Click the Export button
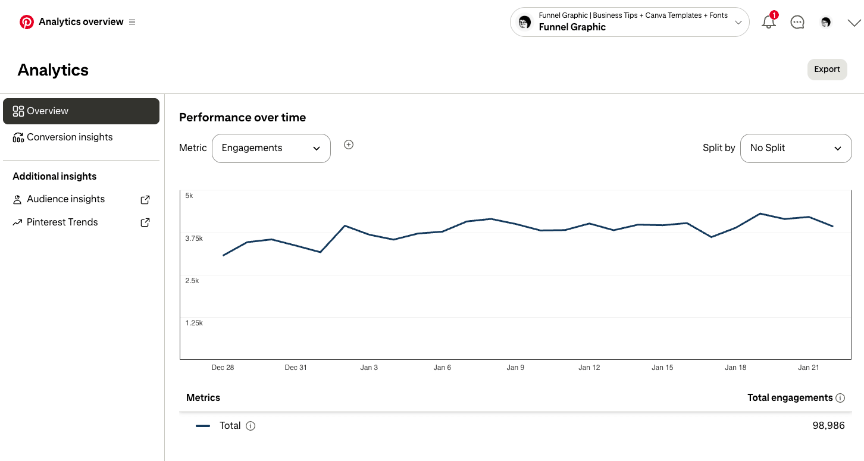 pyautogui.click(x=827, y=69)
